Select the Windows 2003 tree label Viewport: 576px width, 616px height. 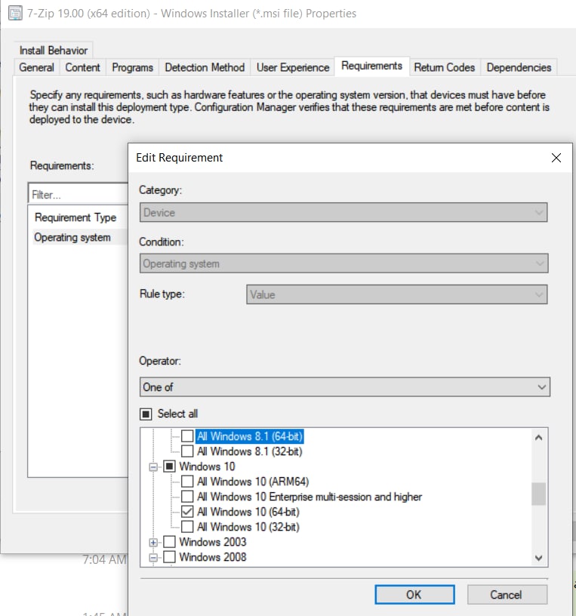[x=213, y=542]
